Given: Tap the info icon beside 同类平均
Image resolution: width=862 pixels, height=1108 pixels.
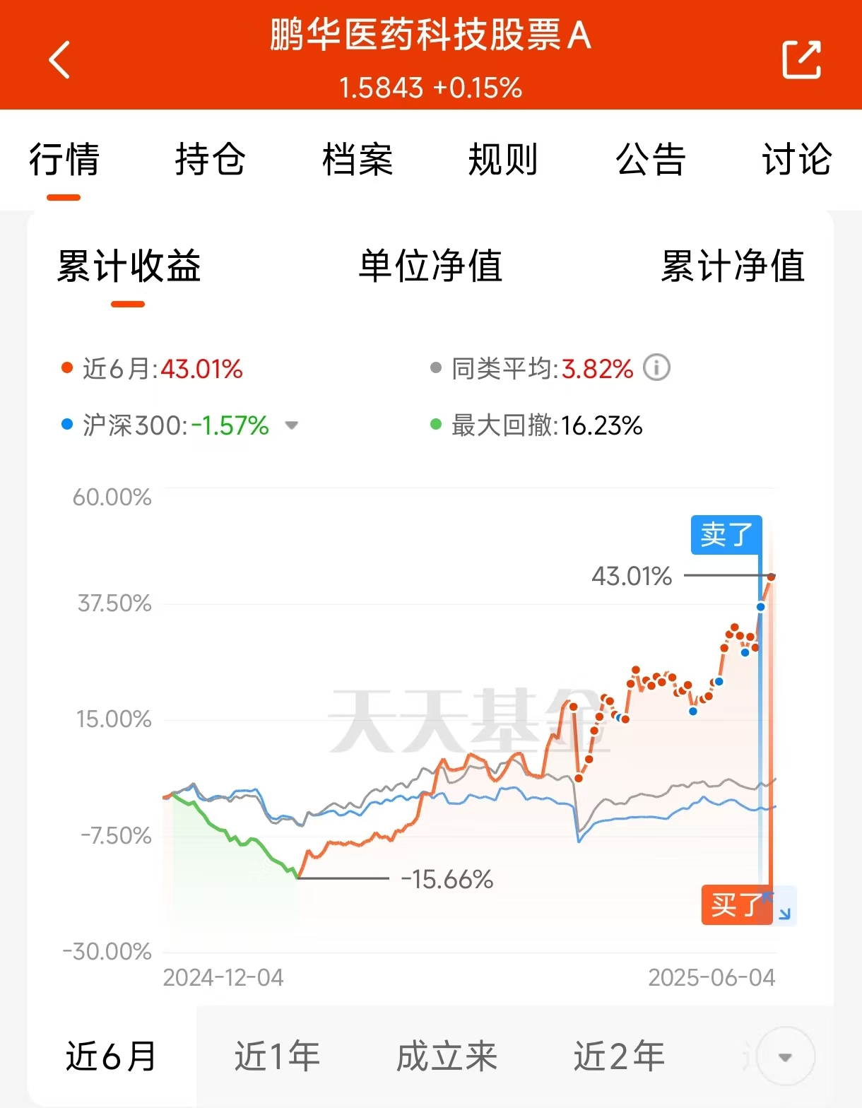Looking at the screenshot, I should 656,367.
